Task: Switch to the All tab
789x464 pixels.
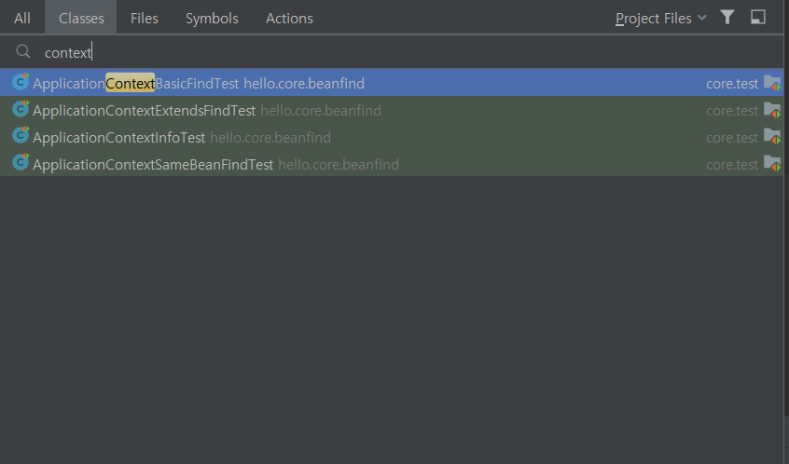Action: (22, 18)
